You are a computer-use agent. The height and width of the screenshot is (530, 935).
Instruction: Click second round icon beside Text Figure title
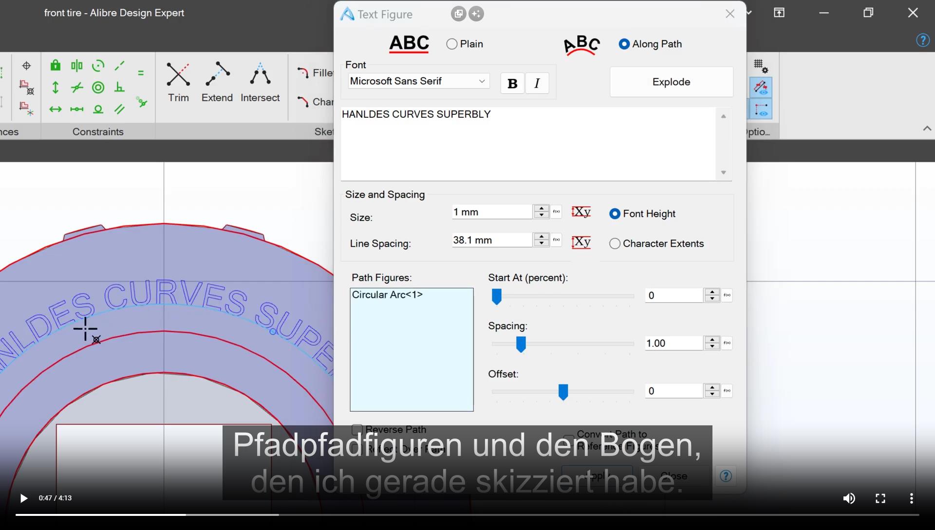(476, 14)
